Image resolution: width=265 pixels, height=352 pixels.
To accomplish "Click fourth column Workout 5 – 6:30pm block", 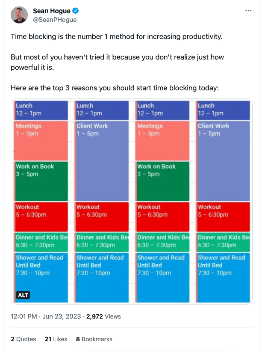I will point(223,217).
